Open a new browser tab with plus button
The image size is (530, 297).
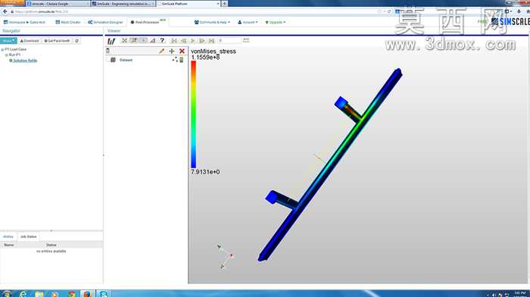pyautogui.click(x=224, y=3)
